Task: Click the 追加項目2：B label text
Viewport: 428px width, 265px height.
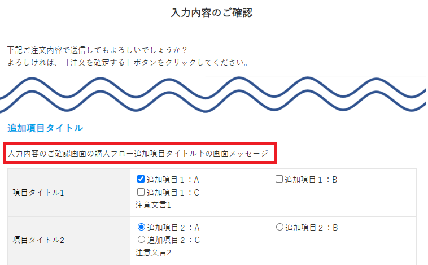Action: click(x=311, y=227)
